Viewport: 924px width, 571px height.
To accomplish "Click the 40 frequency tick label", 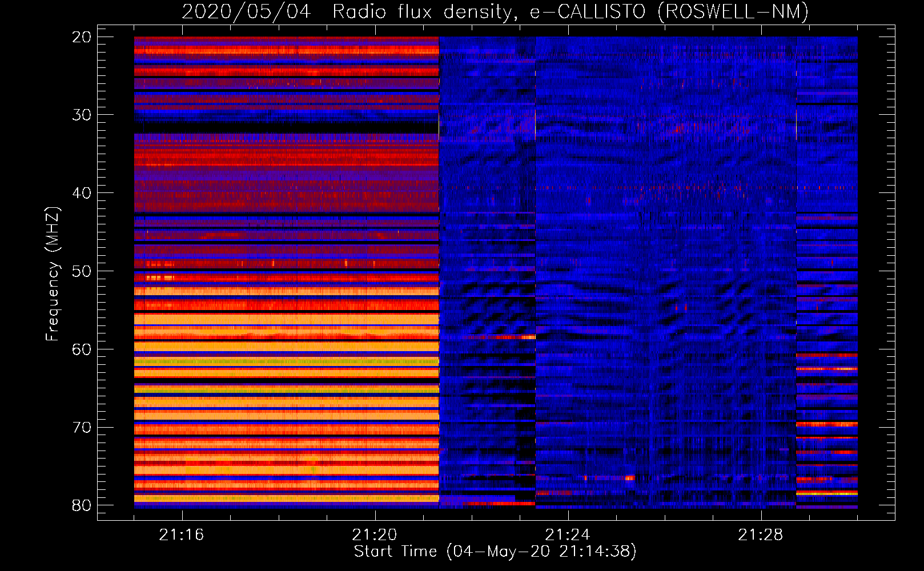I will click(82, 193).
